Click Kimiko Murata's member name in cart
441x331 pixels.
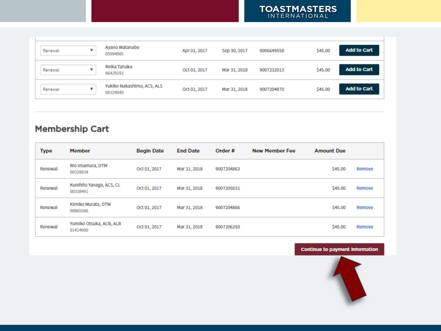tap(90, 204)
